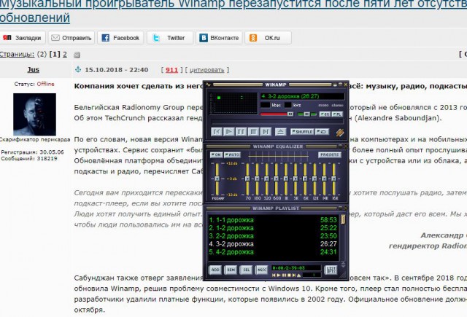Share the article on OK.ru
This screenshot has height=317, width=467.
coord(268,38)
